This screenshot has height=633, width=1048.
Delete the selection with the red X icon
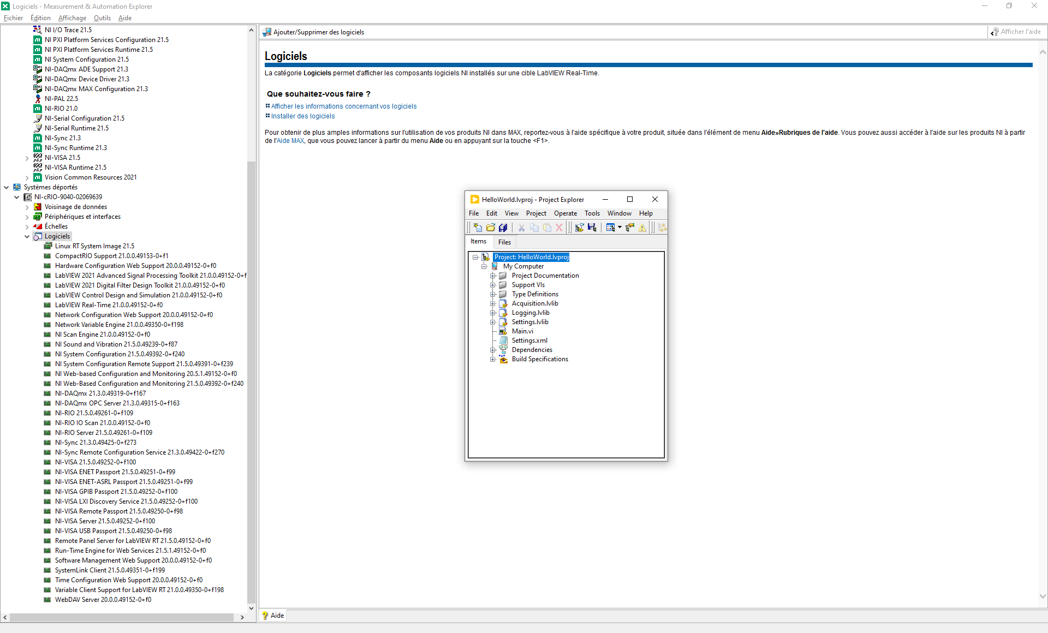pyautogui.click(x=559, y=228)
